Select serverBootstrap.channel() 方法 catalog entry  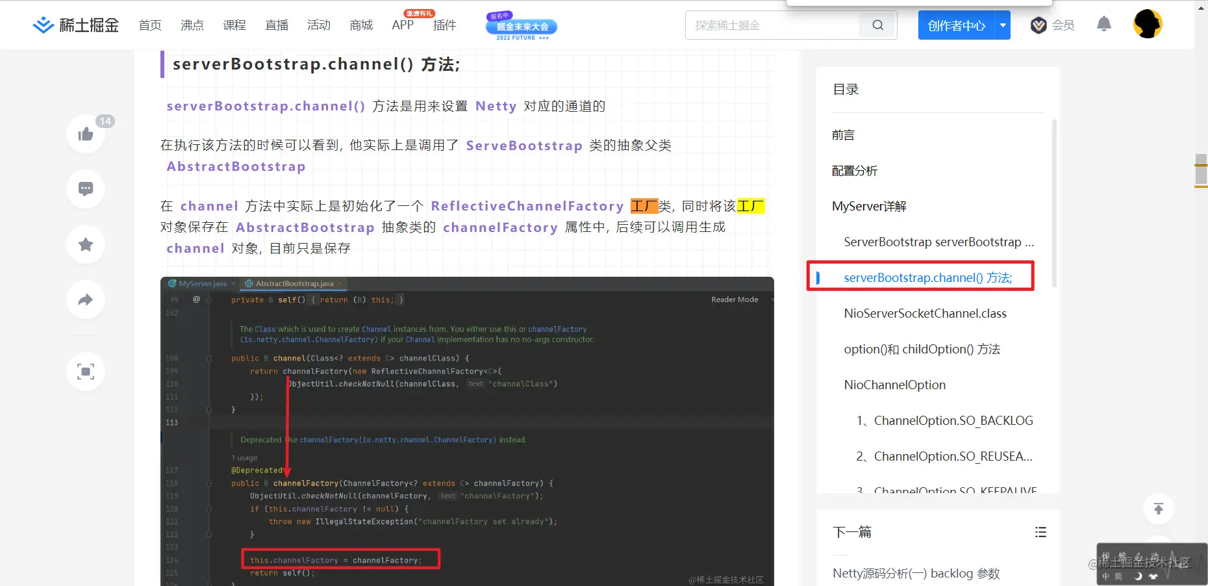[927, 277]
